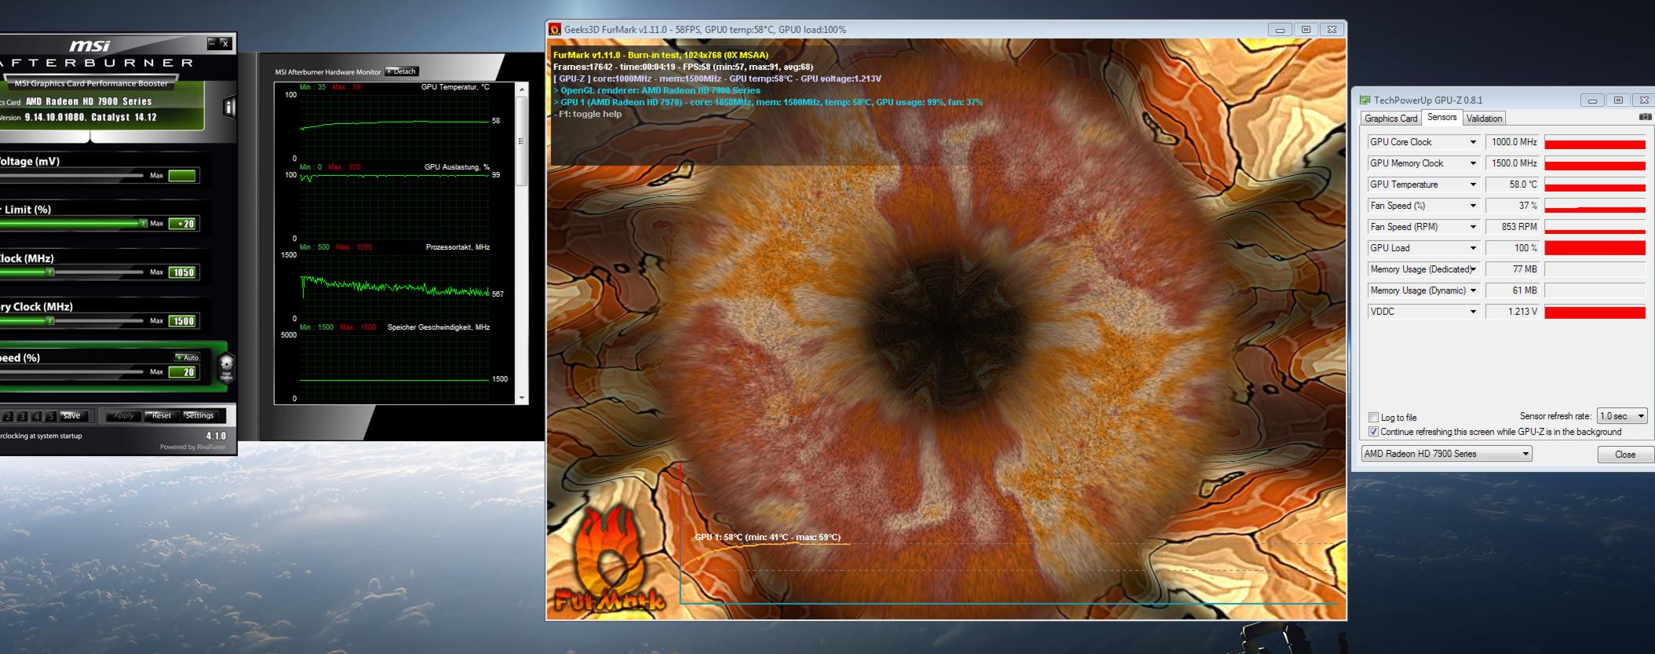
Task: Click the Reset button in Afterburner
Action: coord(162,416)
